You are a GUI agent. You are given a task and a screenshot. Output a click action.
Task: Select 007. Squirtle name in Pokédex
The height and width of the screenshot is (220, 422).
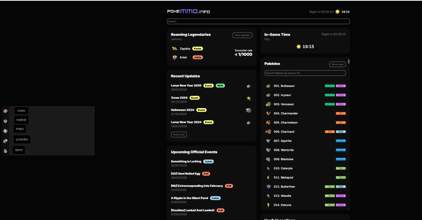(282, 141)
